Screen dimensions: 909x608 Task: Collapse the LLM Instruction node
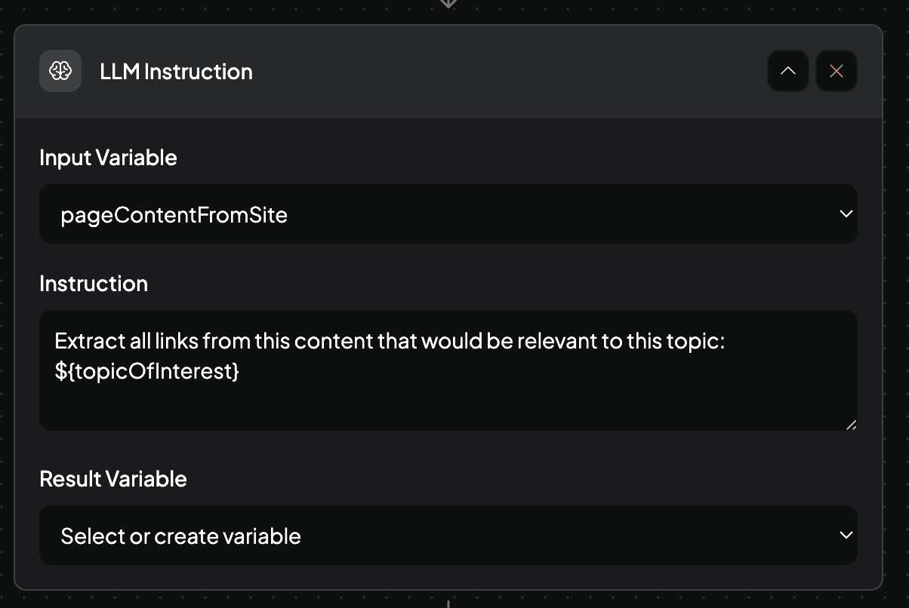(x=787, y=71)
